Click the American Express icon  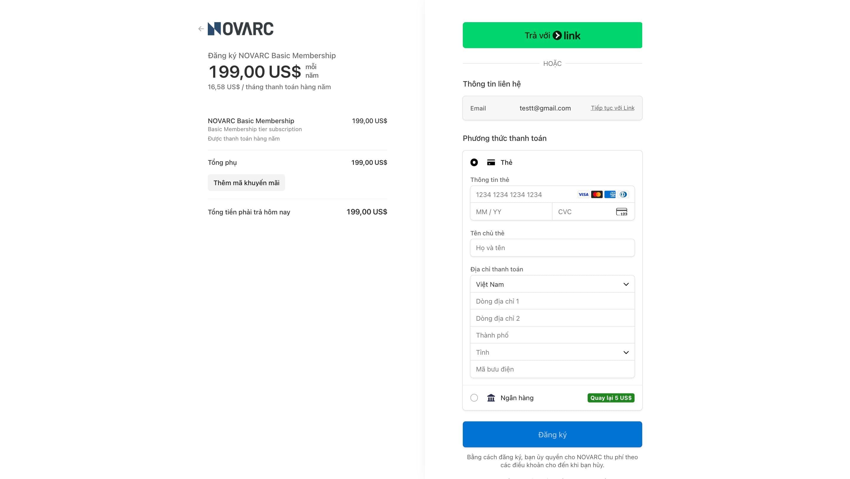[x=610, y=194]
